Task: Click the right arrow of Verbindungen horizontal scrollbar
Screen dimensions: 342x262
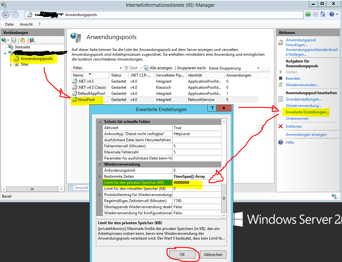Action: click(61, 189)
